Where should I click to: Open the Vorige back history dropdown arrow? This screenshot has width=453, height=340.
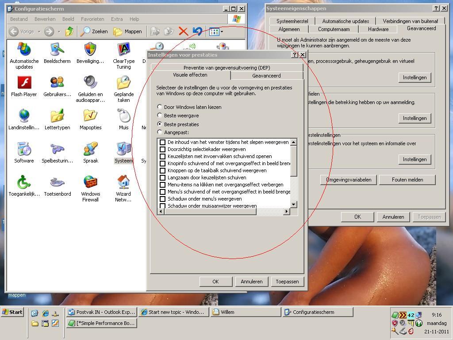(39, 31)
